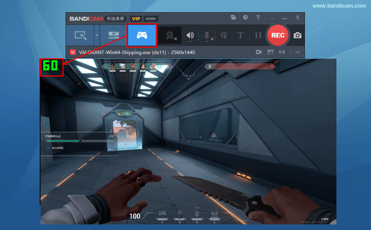Open the output folder icon
The image size is (371, 230).
click(233, 17)
